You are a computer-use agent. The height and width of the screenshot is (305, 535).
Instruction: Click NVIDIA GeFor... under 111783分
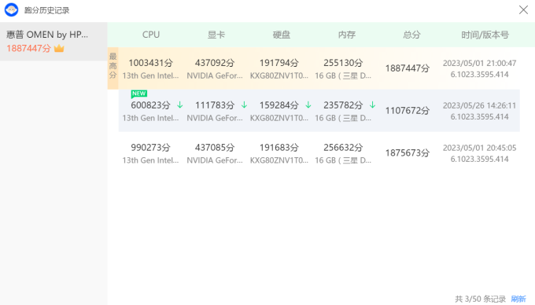(x=215, y=118)
